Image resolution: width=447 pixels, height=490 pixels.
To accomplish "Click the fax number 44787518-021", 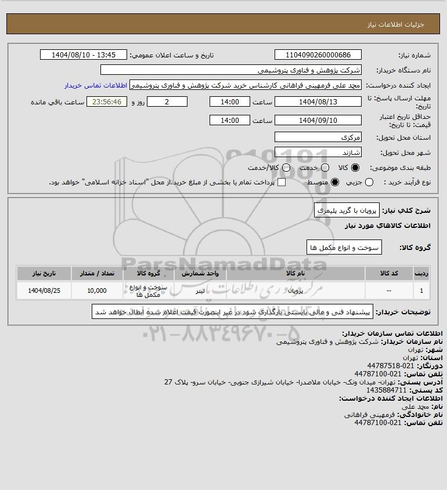I will pos(390,366).
